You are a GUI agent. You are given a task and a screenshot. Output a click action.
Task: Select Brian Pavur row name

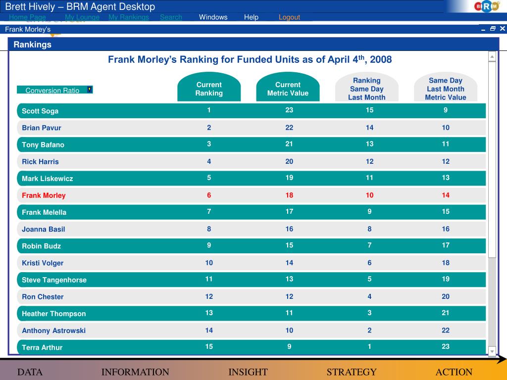[x=42, y=128]
